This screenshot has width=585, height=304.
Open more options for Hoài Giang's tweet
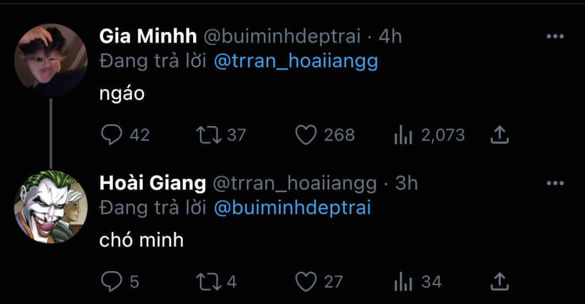(555, 183)
